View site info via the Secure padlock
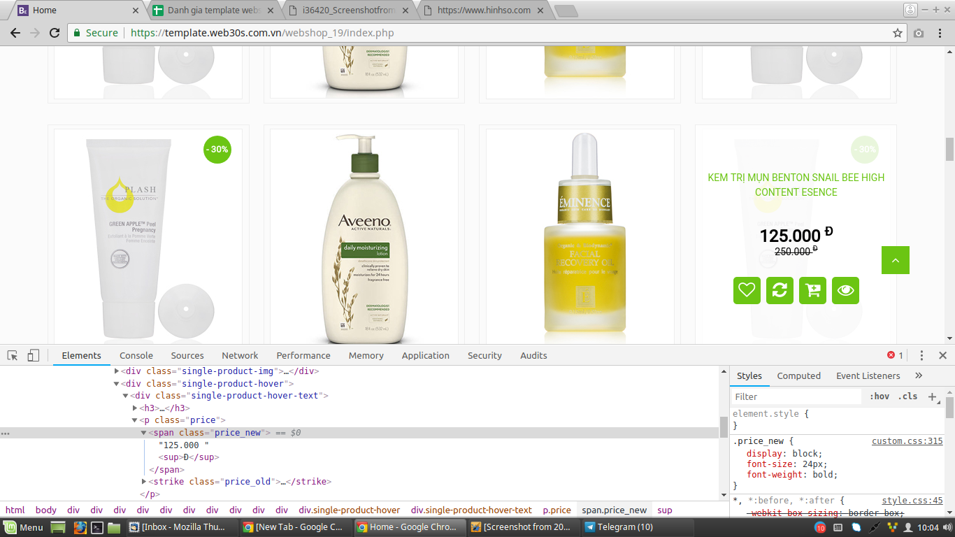 [x=96, y=33]
